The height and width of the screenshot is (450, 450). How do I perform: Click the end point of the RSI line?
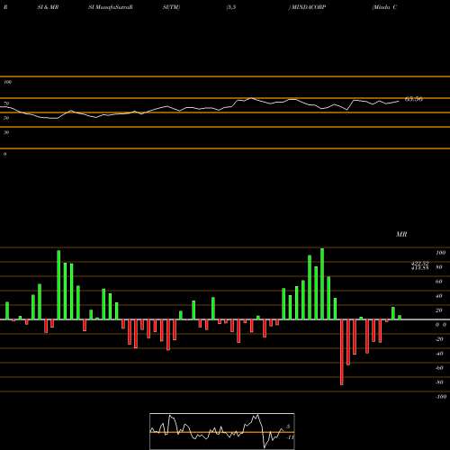[399, 102]
